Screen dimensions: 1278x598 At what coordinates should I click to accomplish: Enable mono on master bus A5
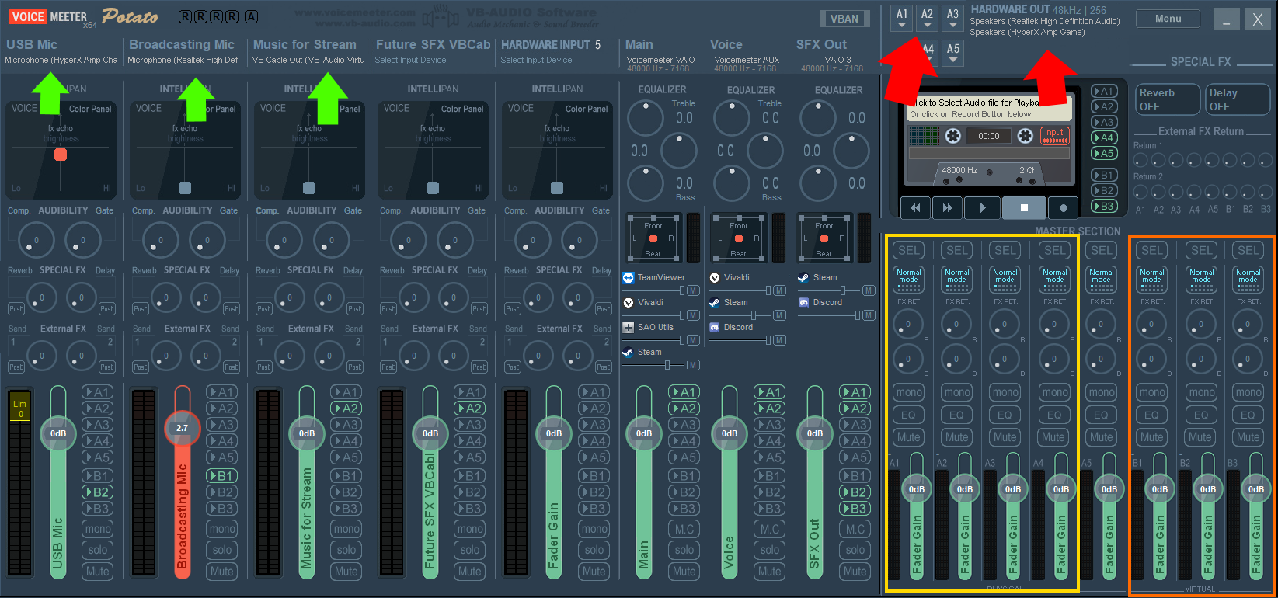1101,392
